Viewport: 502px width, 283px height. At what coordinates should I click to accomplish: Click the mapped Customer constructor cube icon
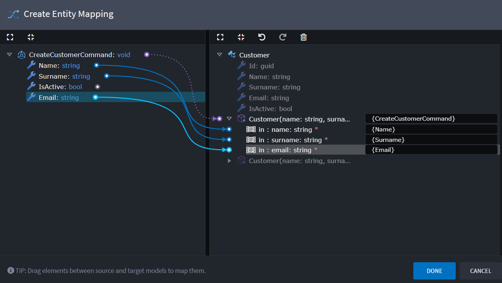point(241,118)
